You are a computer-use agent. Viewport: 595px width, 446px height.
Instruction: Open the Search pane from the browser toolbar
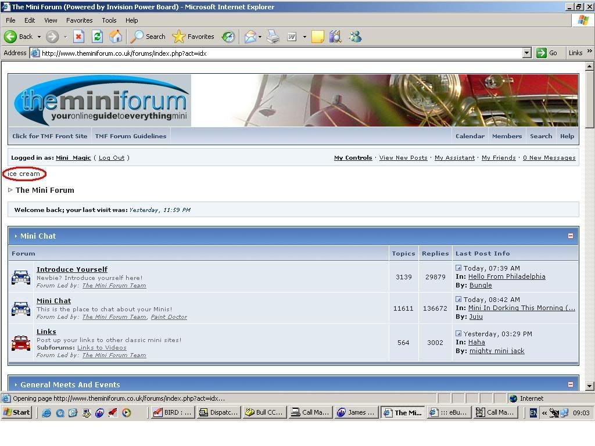tap(148, 37)
